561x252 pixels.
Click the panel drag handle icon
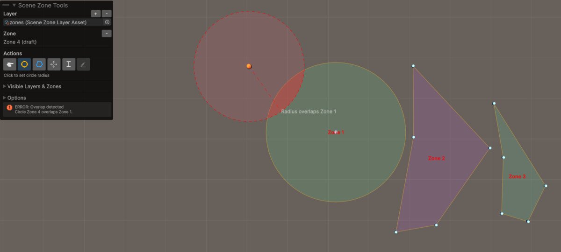(x=6, y=5)
